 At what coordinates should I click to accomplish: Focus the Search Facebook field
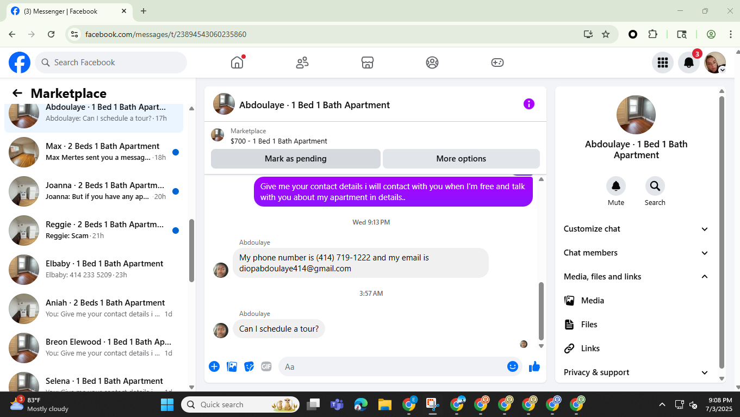[111, 63]
